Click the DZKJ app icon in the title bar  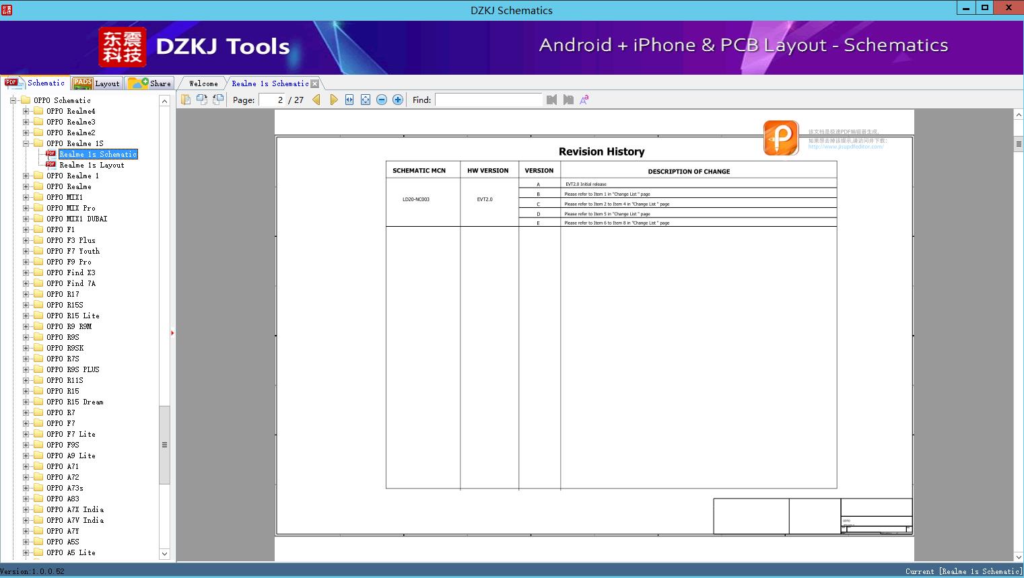[7, 9]
